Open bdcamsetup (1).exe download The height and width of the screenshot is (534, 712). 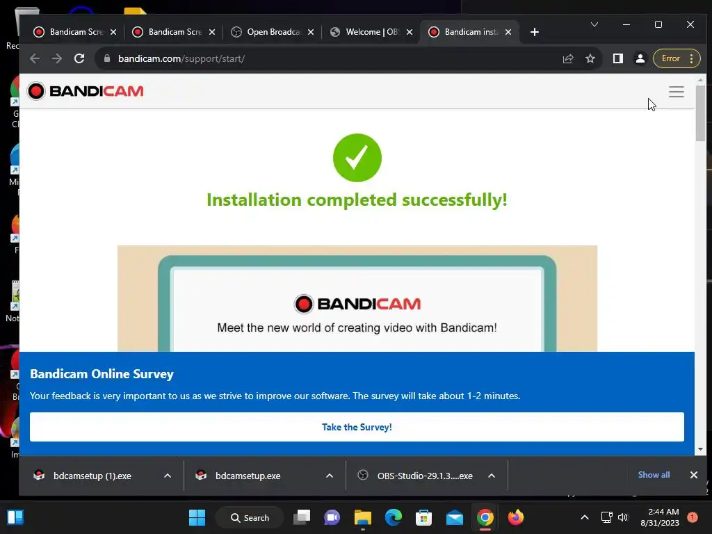pyautogui.click(x=92, y=476)
